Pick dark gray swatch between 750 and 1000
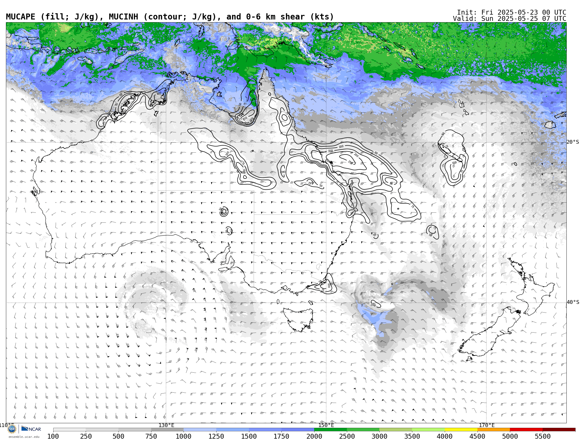 coord(167,430)
